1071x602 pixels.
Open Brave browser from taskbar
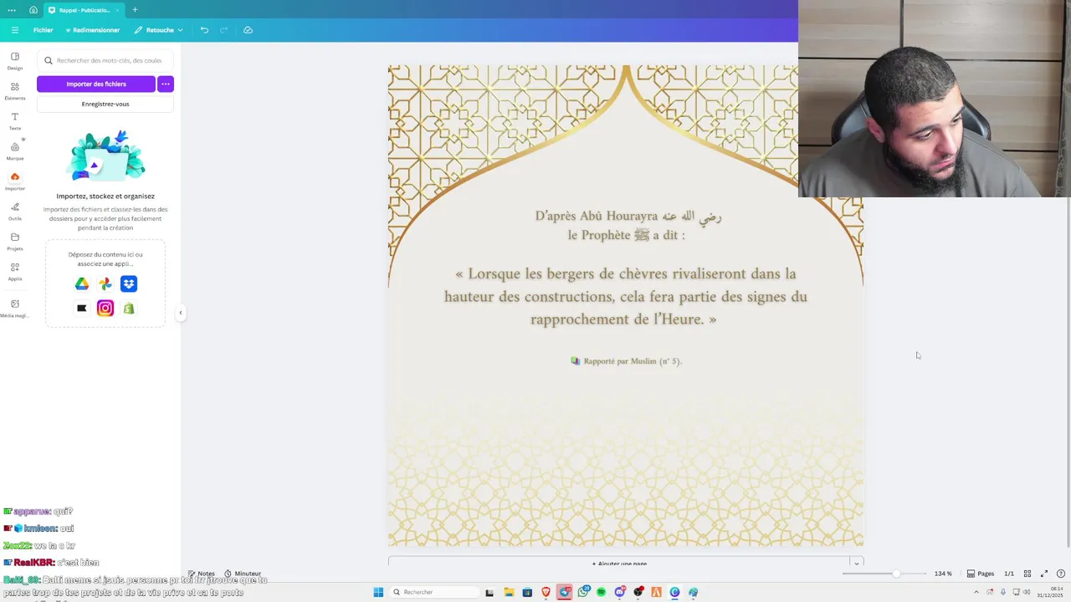pyautogui.click(x=546, y=592)
